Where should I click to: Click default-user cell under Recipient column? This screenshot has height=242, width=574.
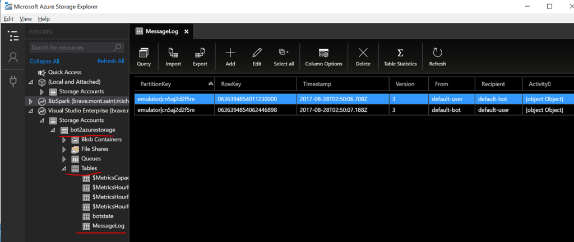coord(498,110)
